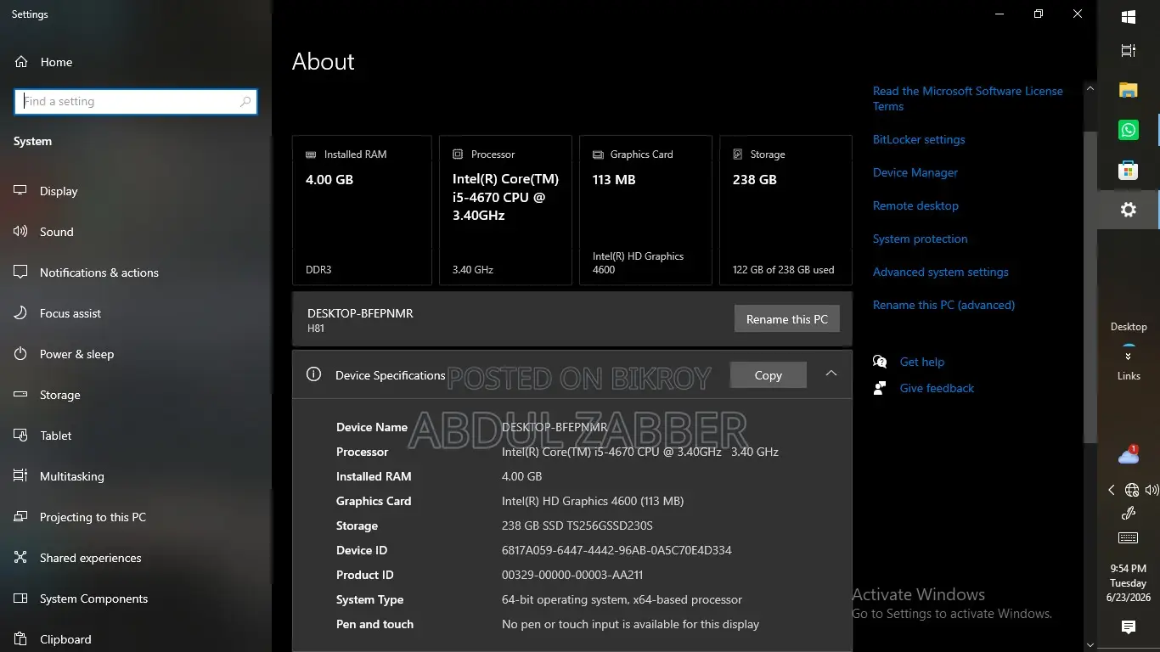Focus the Find a setting field
Screen dimensions: 1160x652
136,102
